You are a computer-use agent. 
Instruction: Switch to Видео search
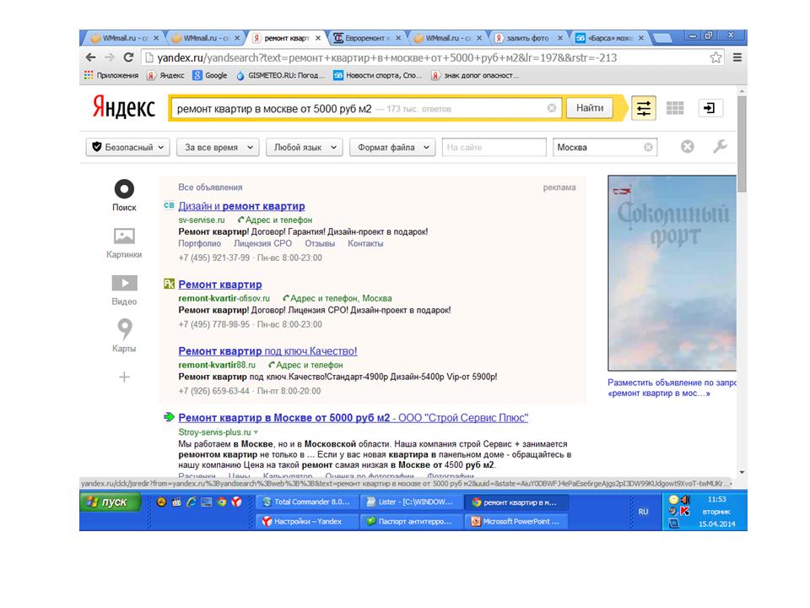pos(124,290)
